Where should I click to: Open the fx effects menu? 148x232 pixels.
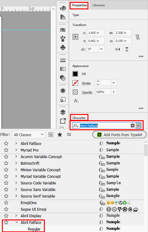76,101
